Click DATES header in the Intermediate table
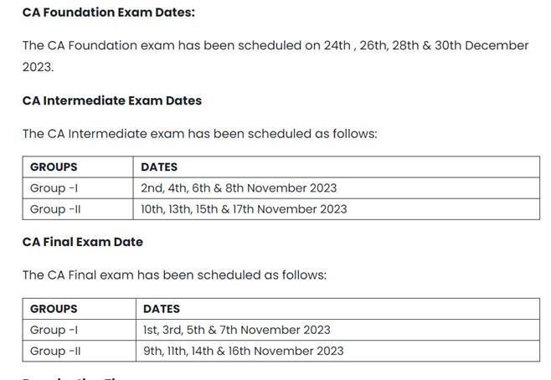551x380 pixels. coord(159,167)
